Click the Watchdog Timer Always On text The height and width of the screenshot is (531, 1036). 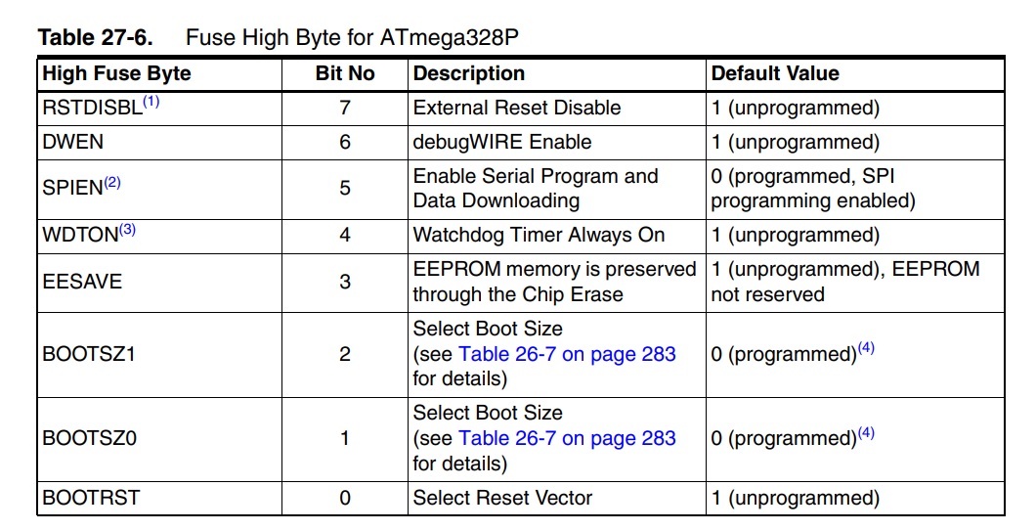point(539,235)
